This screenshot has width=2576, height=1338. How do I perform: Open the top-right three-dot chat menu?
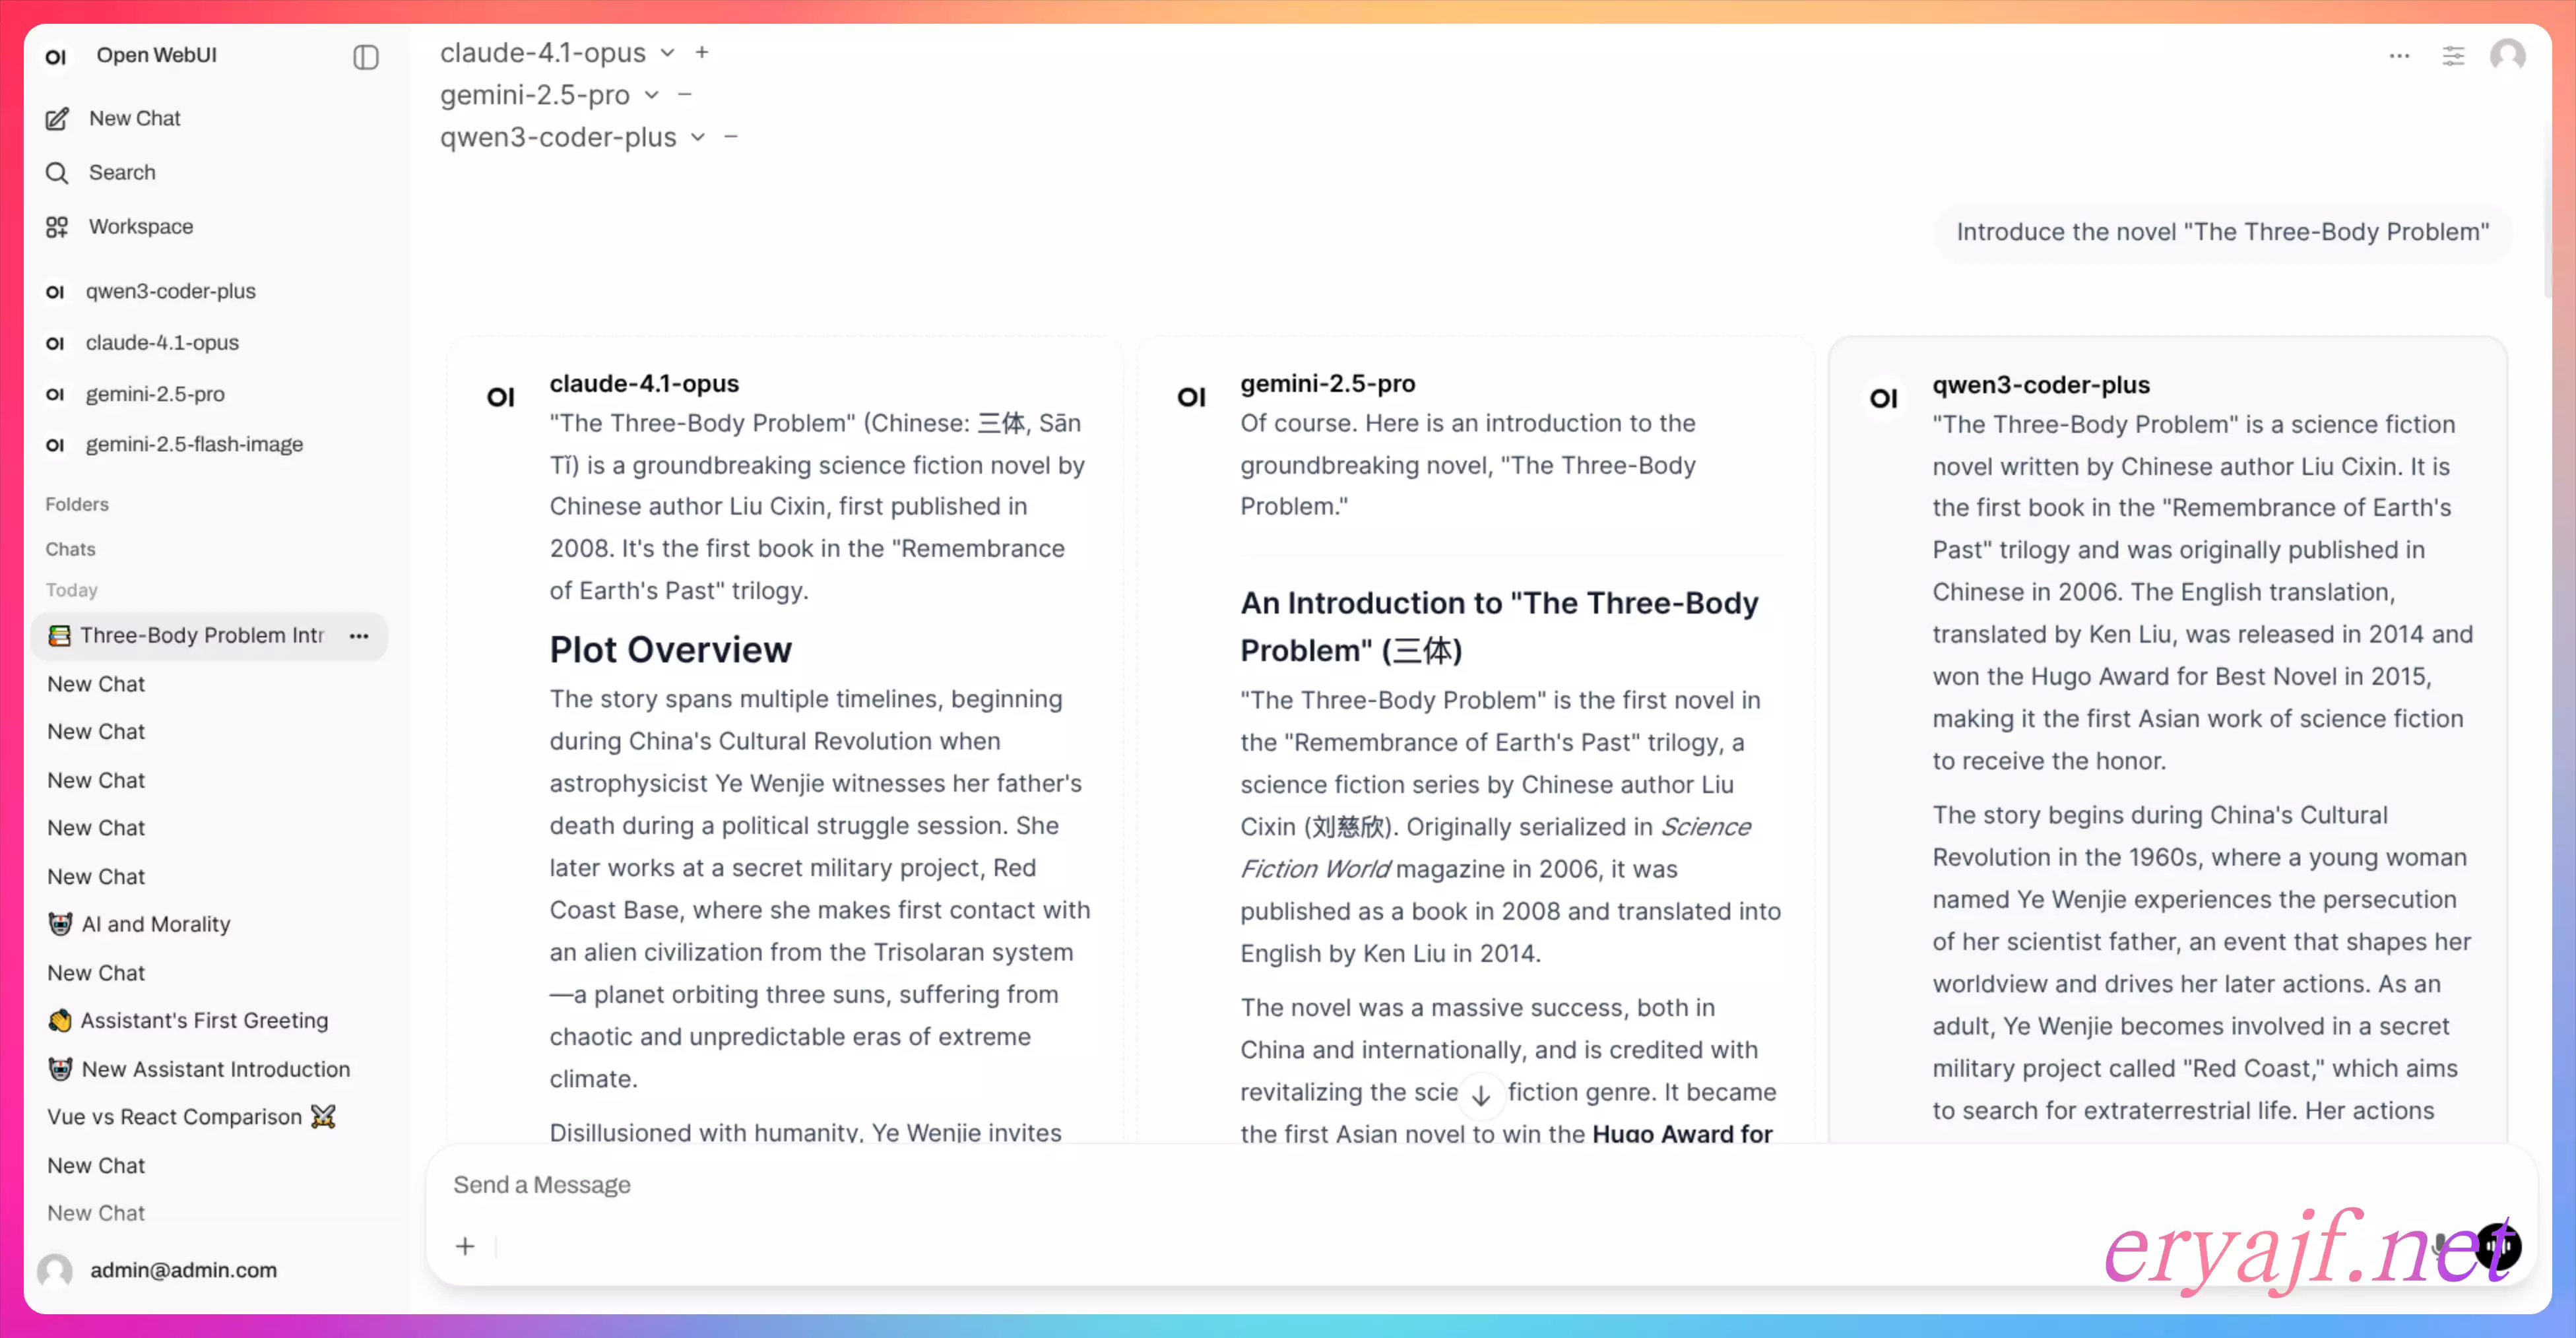pyautogui.click(x=2399, y=56)
